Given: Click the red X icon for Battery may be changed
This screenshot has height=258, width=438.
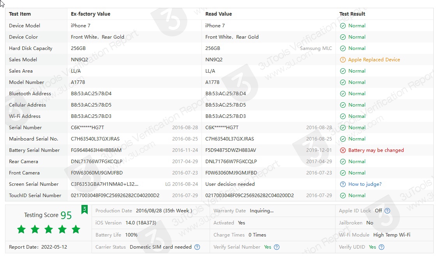Looking at the screenshot, I should (343, 150).
